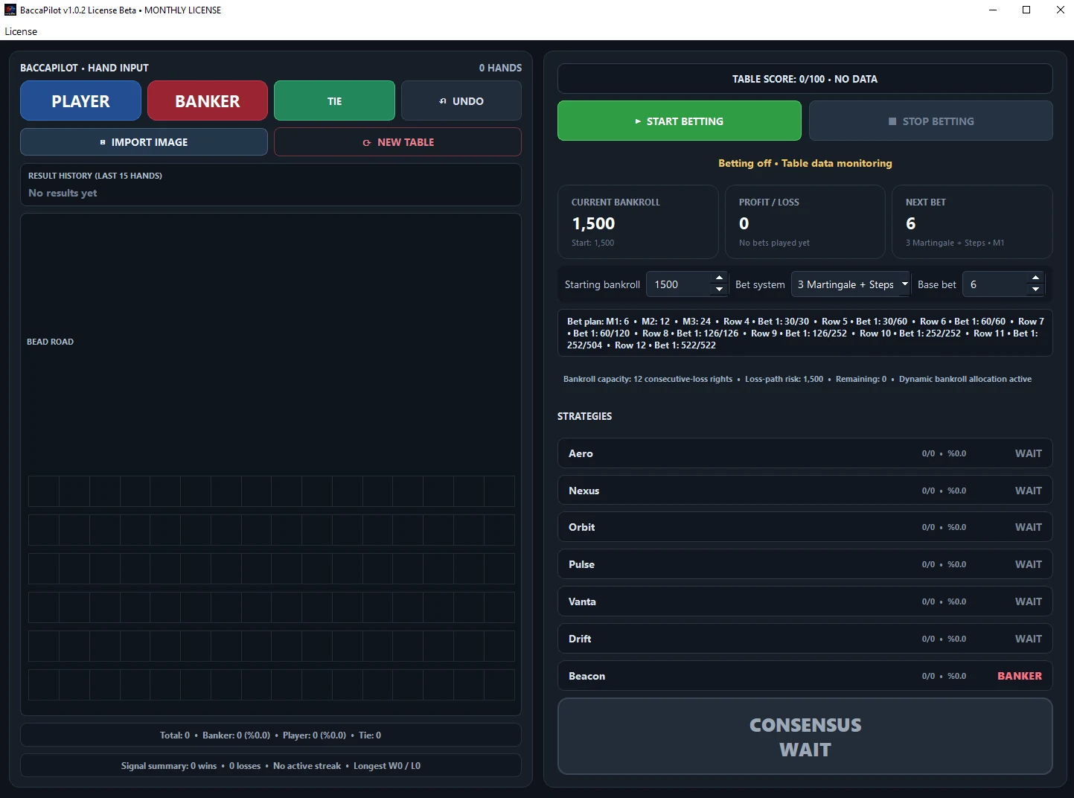Record a PLAYER hand result
1074x798 pixels.
click(80, 100)
